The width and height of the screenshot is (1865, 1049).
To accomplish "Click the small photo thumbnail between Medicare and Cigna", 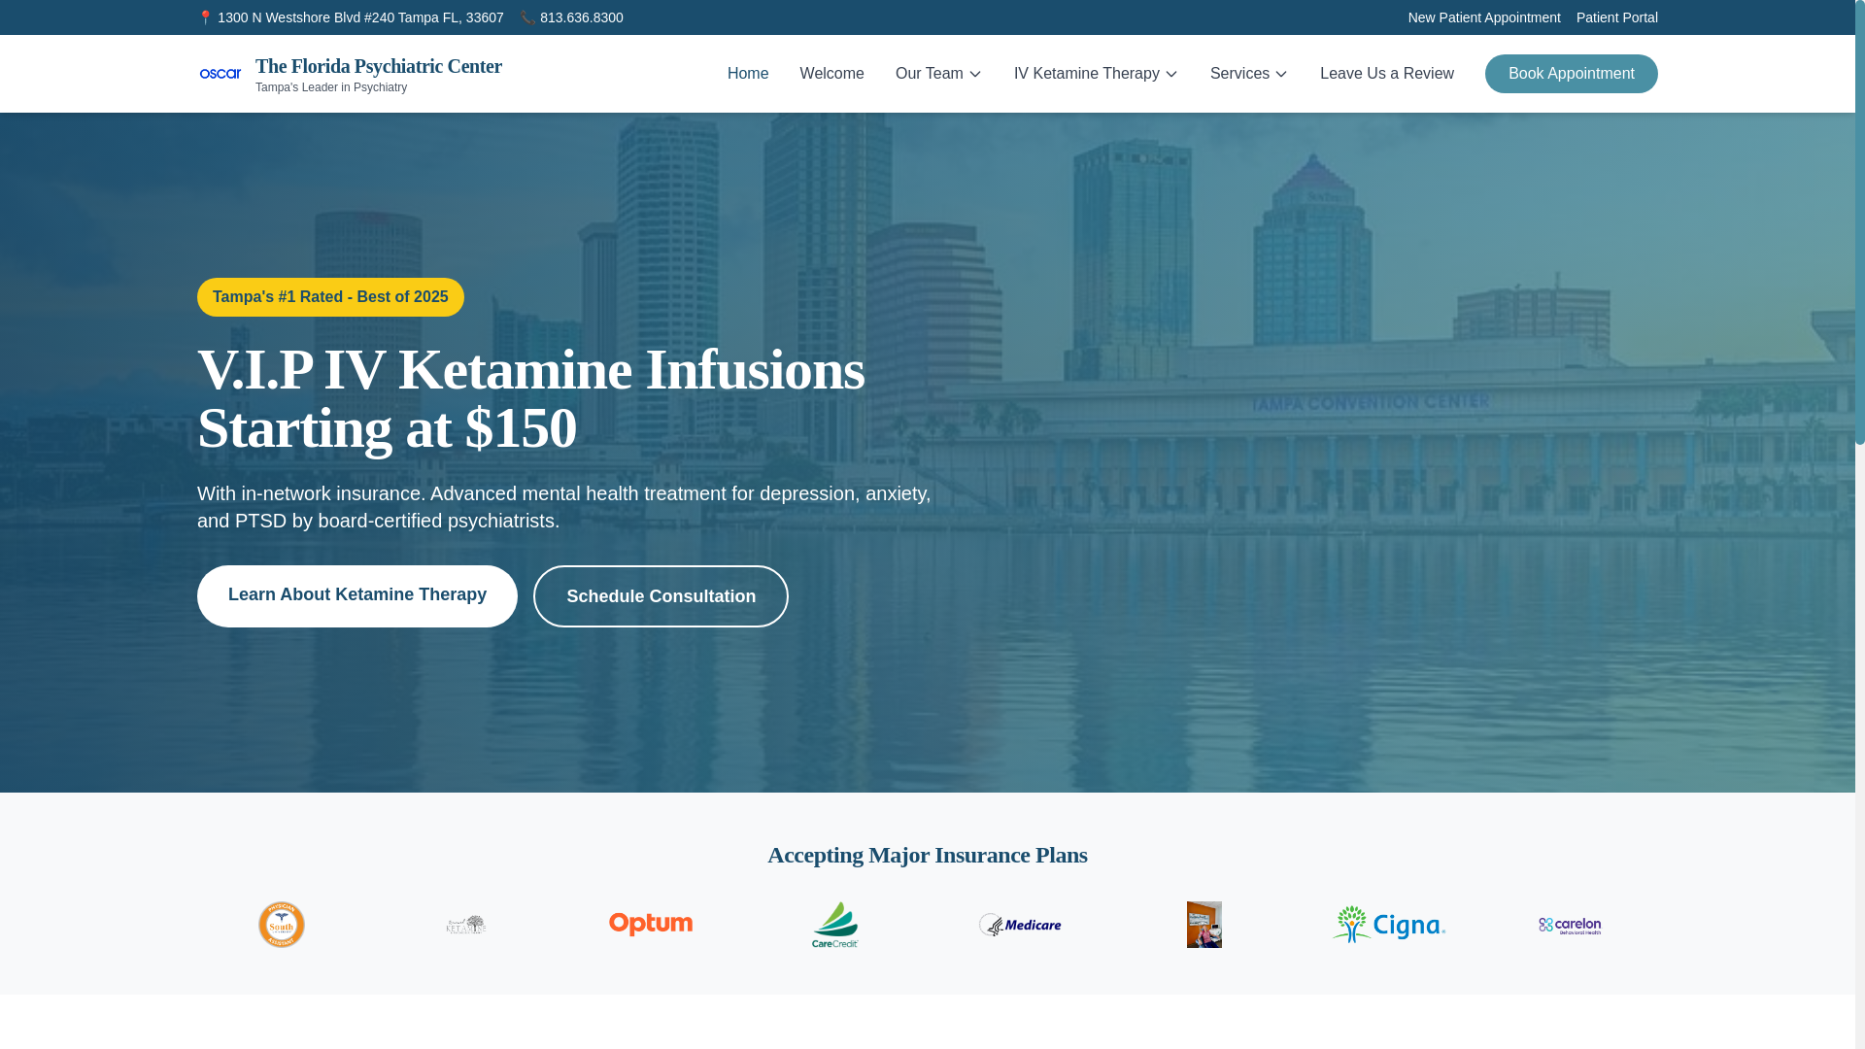I will tap(1204, 925).
